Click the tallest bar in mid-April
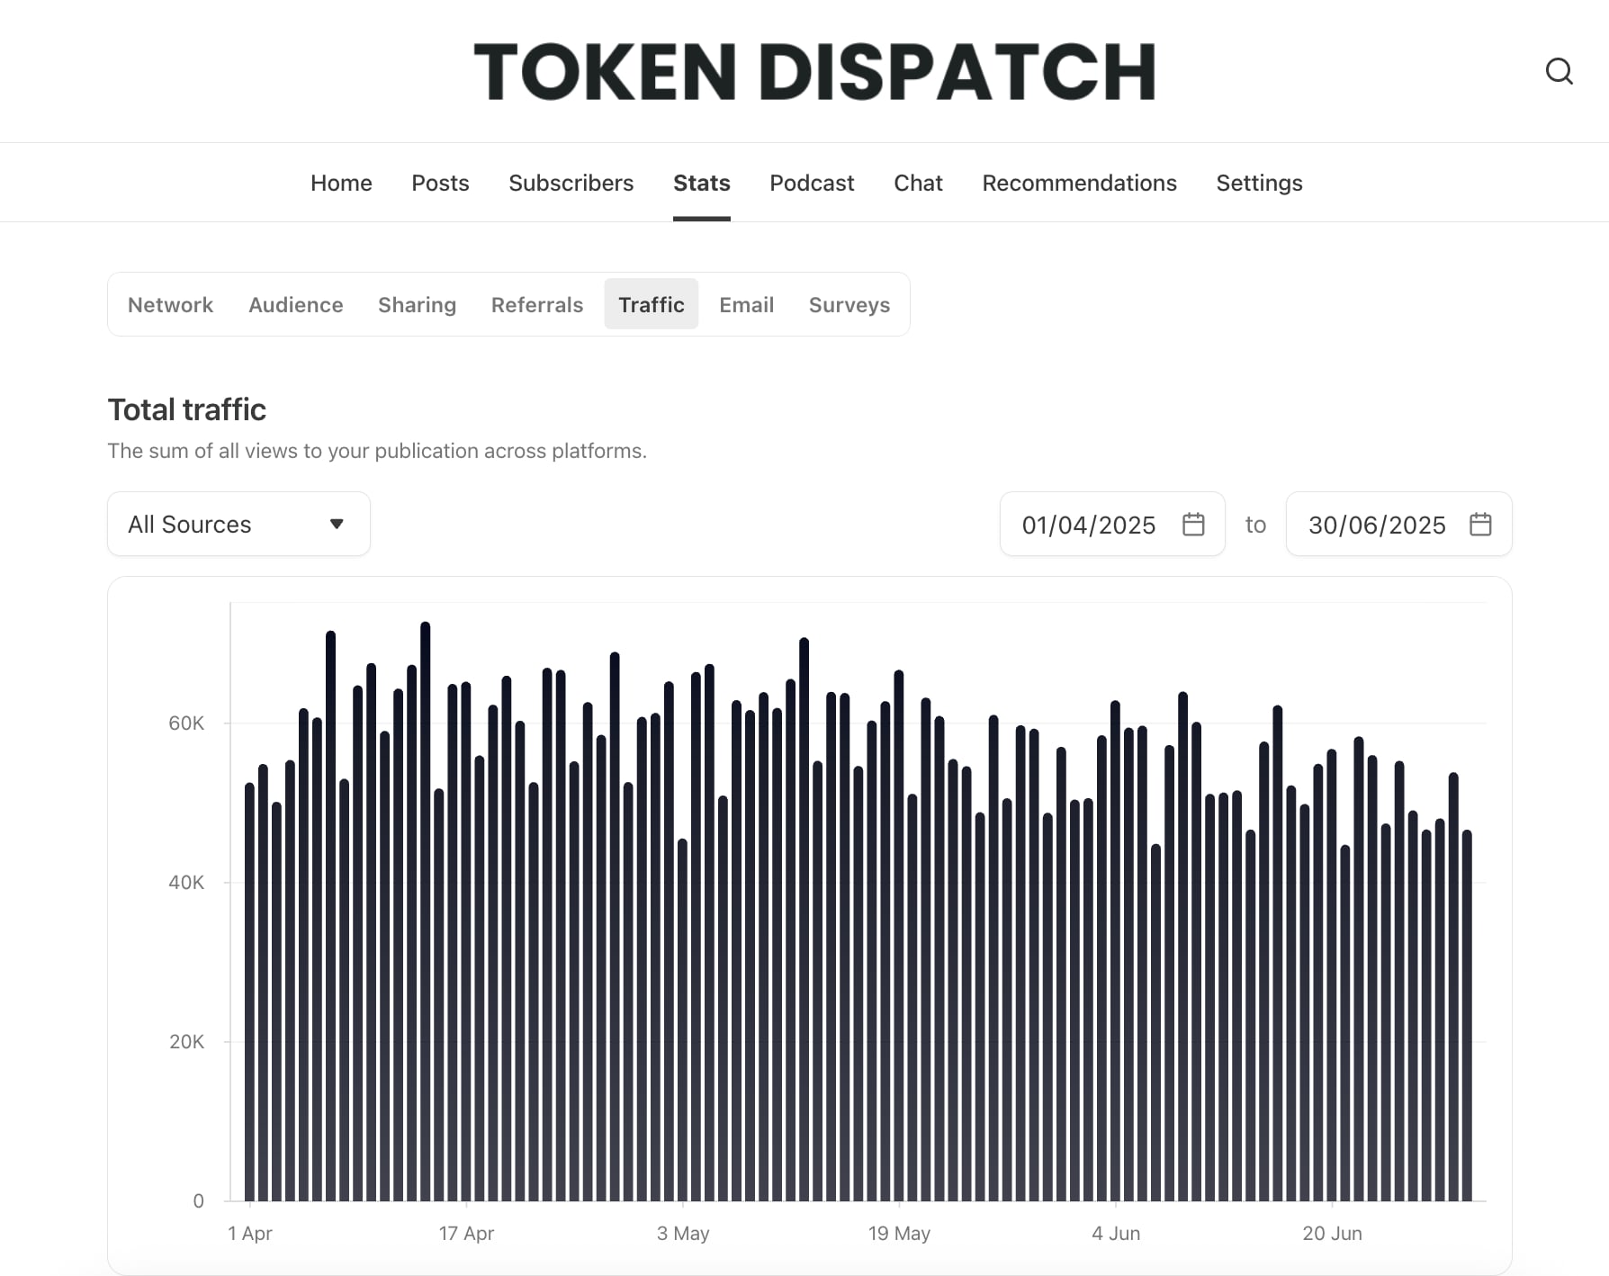The height and width of the screenshot is (1276, 1609). 426,911
